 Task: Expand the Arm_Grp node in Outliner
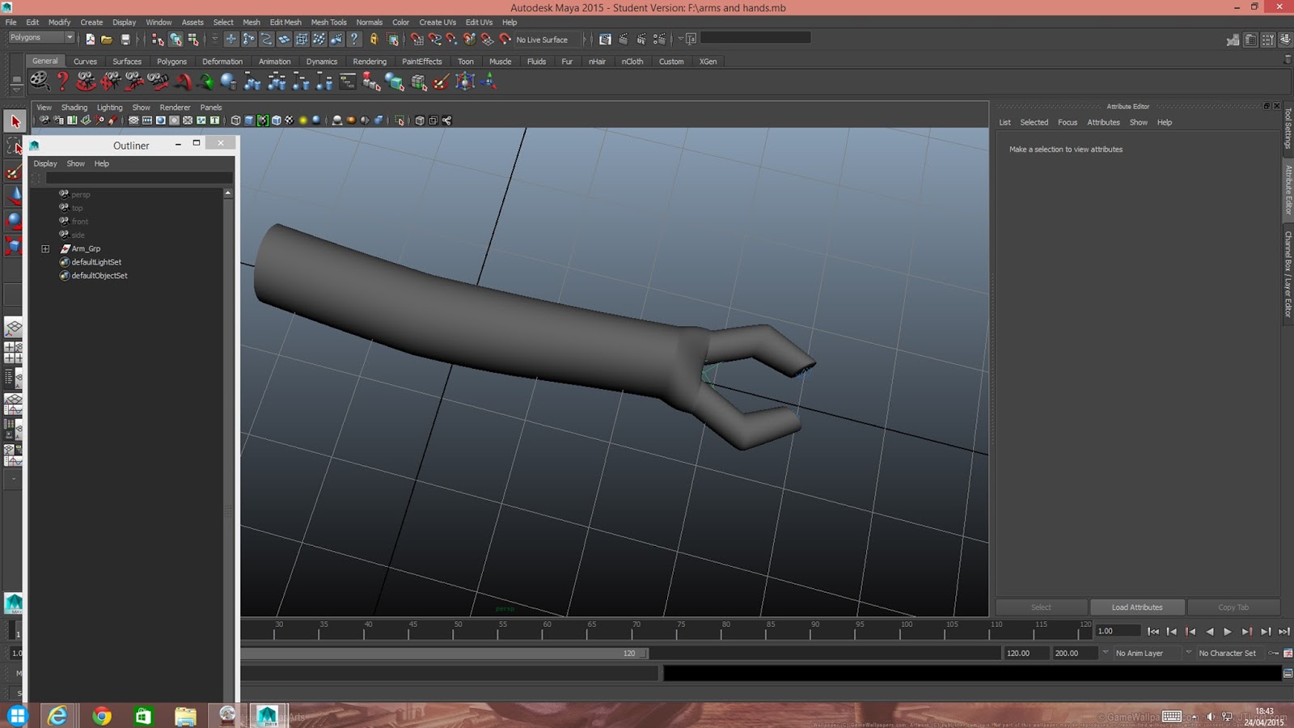click(45, 249)
